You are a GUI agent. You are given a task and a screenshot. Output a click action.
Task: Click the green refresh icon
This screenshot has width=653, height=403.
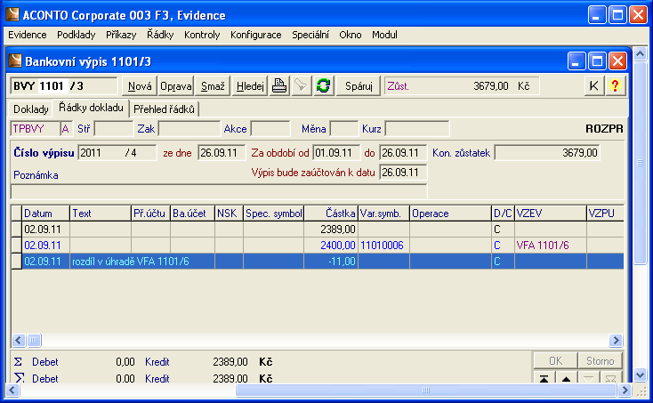coord(324,85)
